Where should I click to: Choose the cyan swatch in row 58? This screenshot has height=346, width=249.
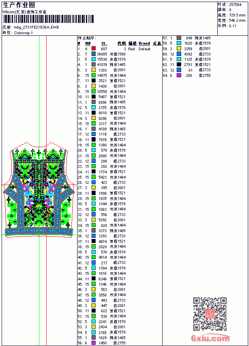point(179,43)
